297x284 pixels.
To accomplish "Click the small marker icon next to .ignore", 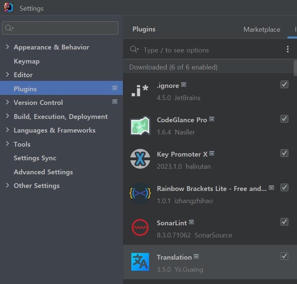I will (183, 85).
